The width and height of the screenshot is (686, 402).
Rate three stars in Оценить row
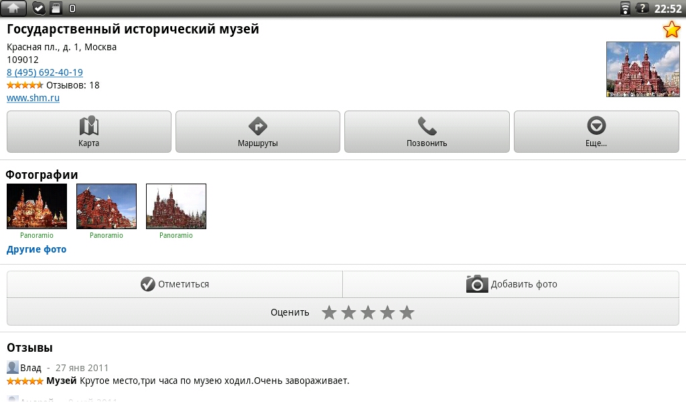coord(368,312)
